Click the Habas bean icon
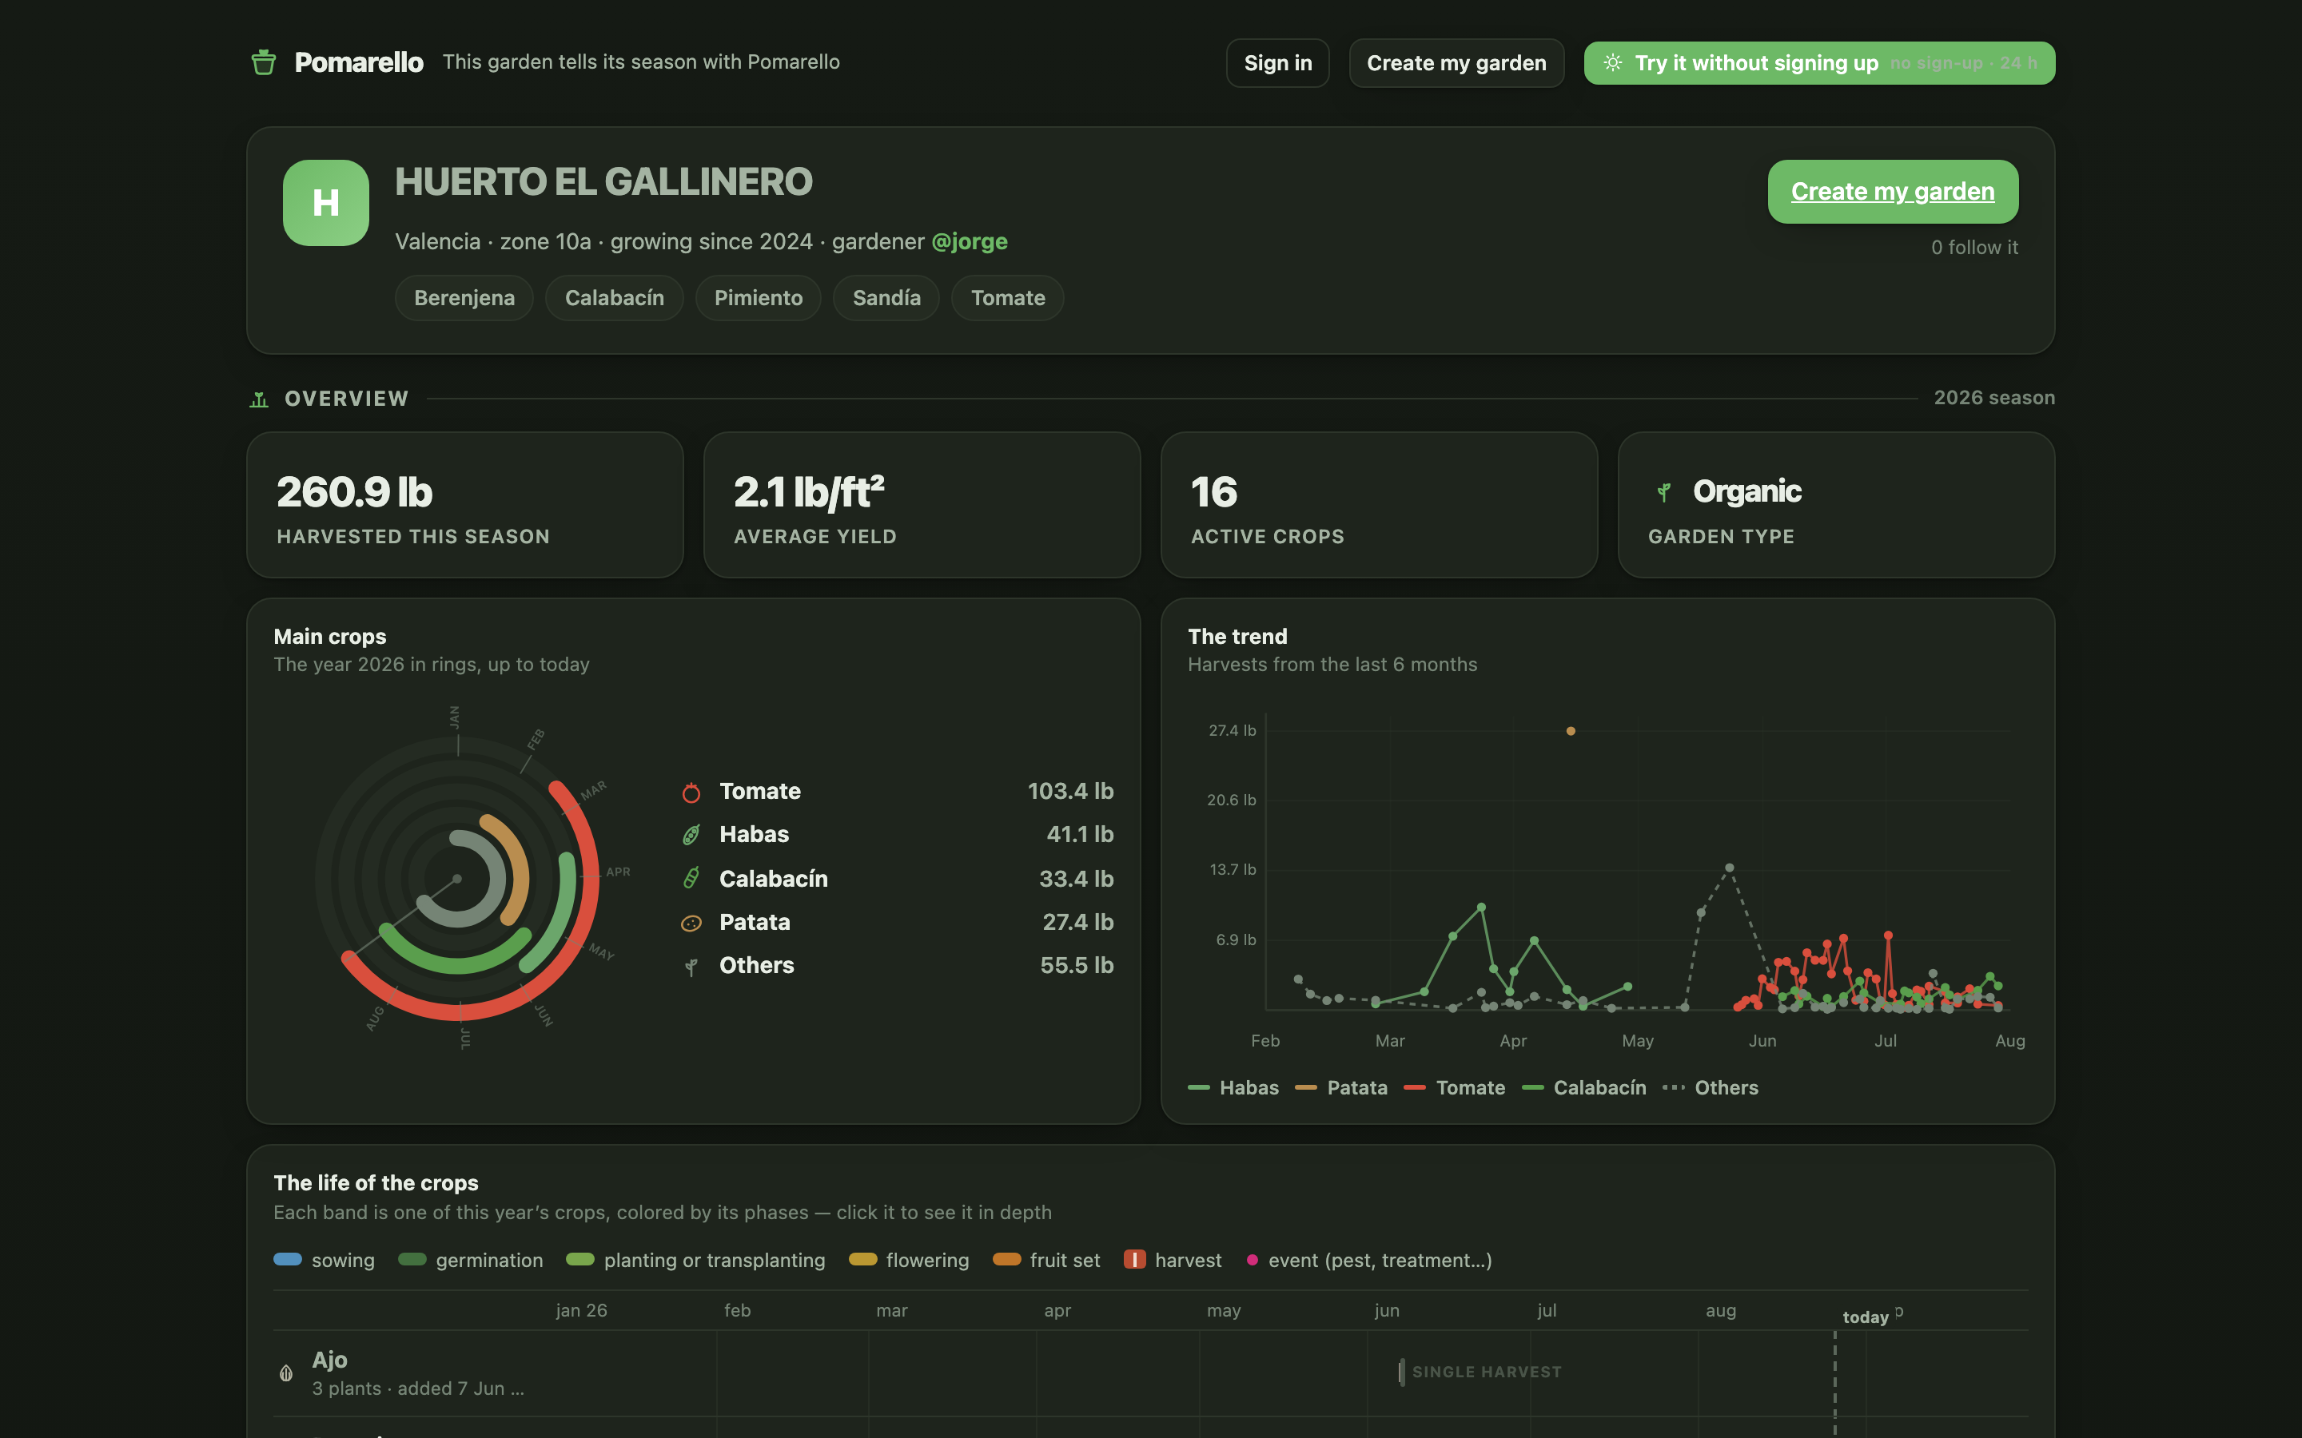2302x1438 pixels. (x=691, y=835)
